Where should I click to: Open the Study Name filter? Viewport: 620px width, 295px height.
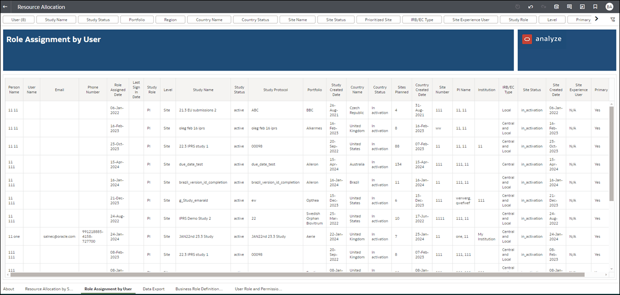(x=56, y=20)
